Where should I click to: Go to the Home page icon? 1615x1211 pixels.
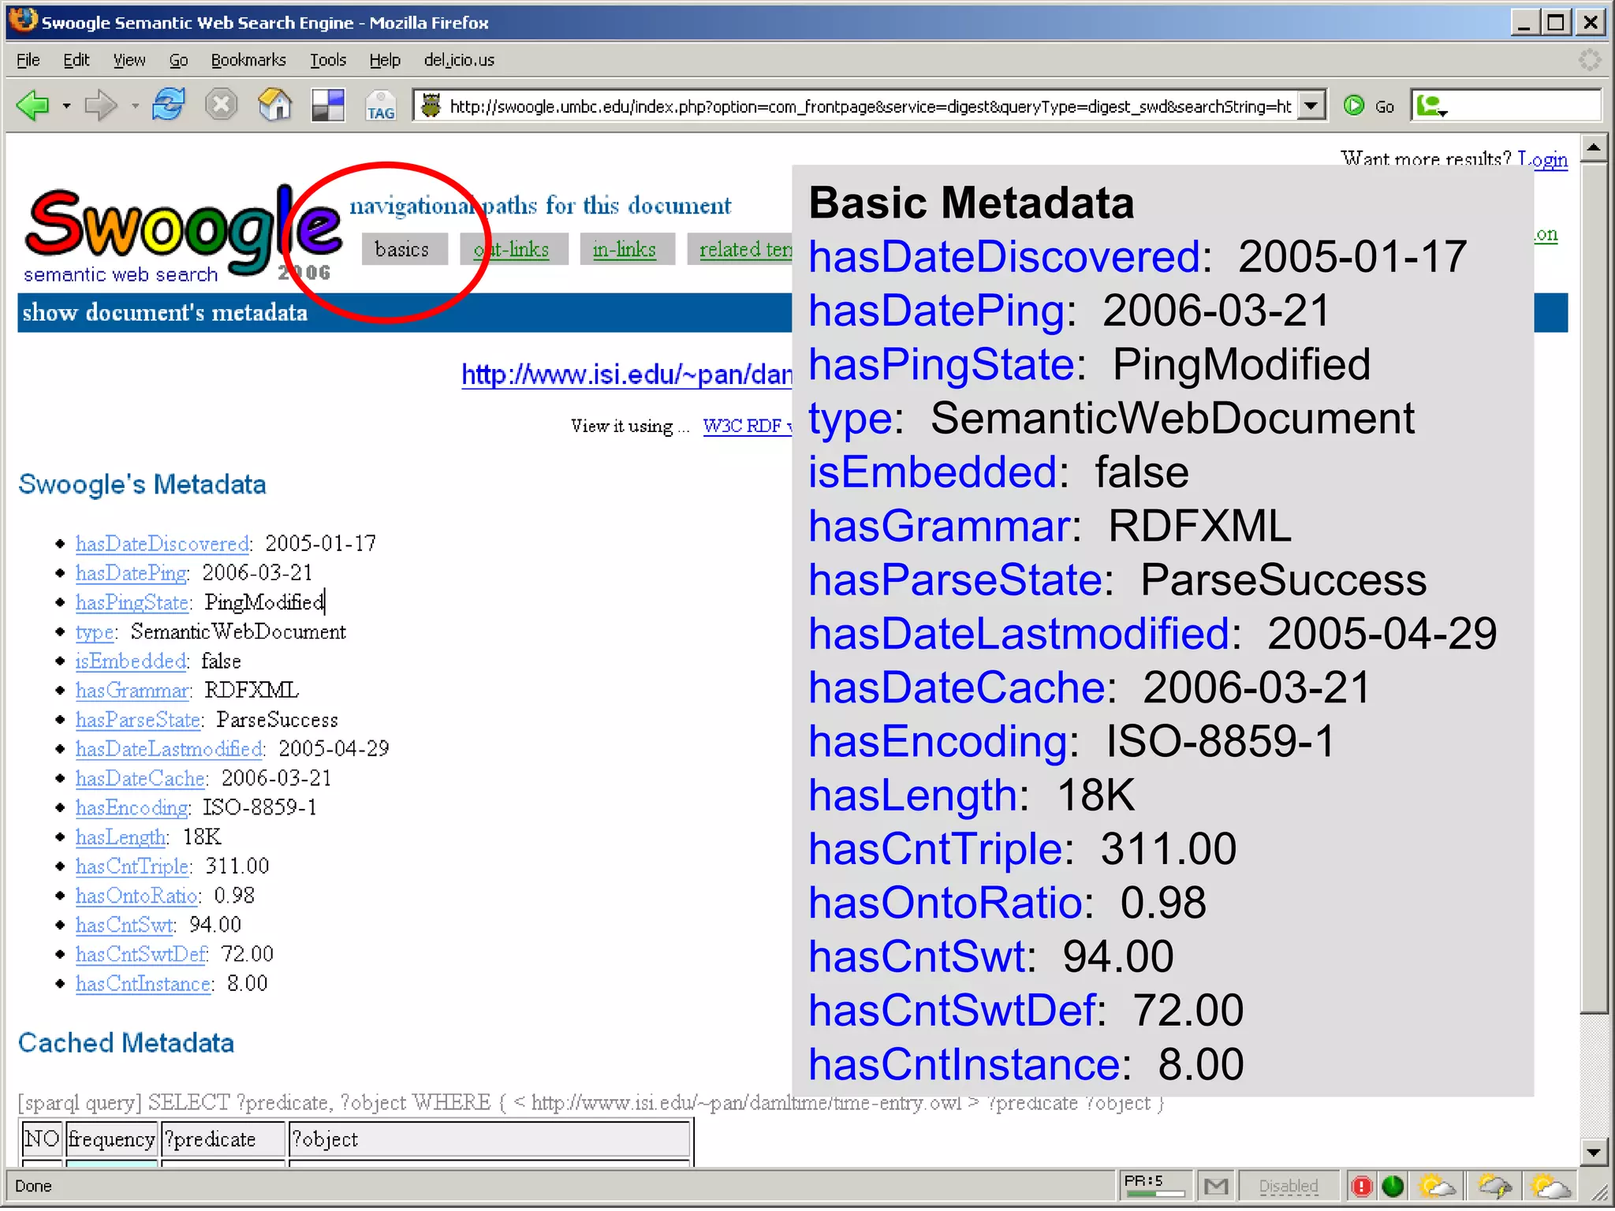click(x=274, y=105)
